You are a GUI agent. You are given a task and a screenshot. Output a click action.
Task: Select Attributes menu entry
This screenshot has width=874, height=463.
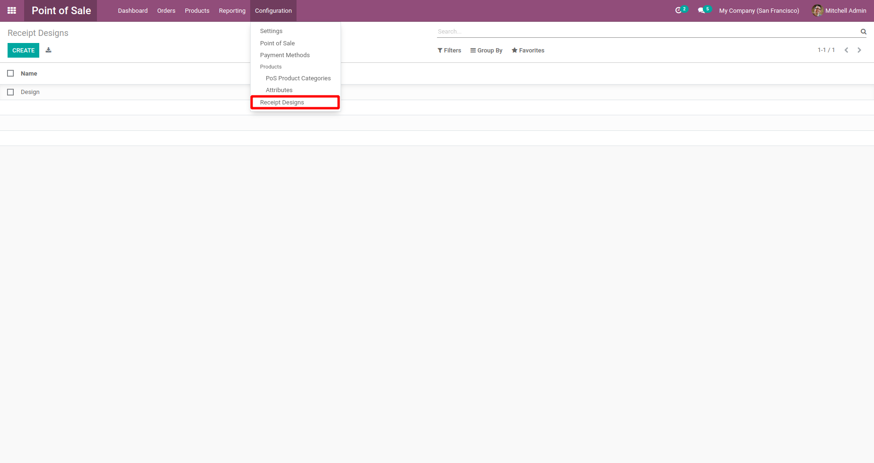point(279,90)
